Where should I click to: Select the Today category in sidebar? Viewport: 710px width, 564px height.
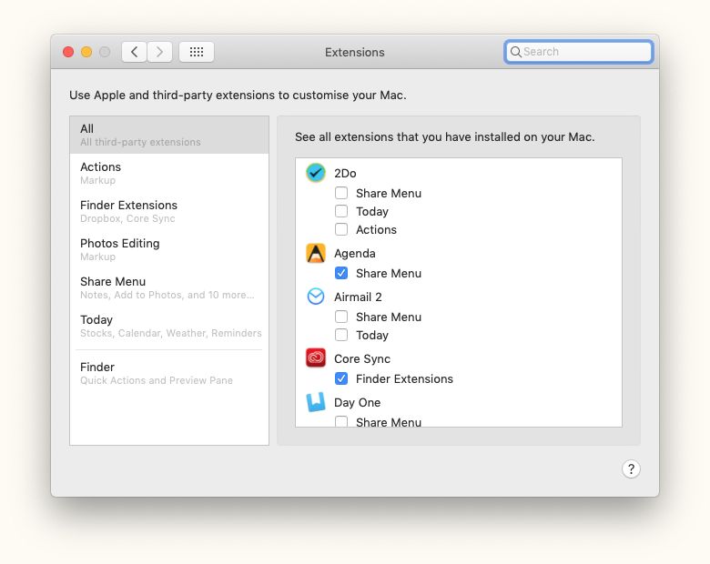(x=169, y=326)
